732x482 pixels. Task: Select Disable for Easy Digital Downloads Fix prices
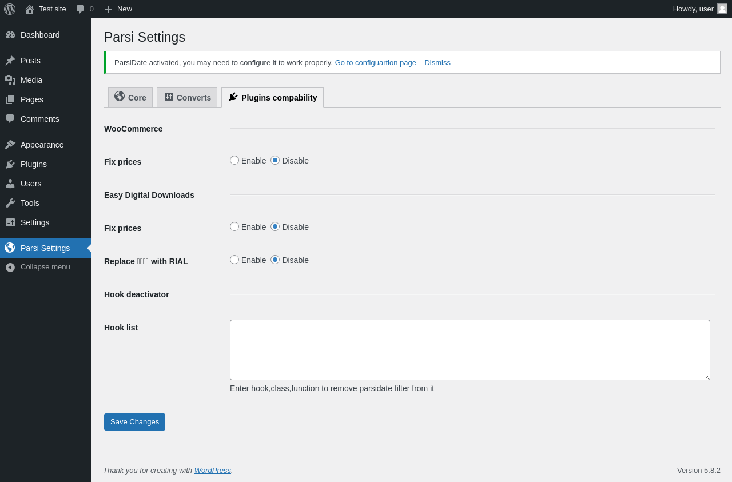pyautogui.click(x=275, y=226)
